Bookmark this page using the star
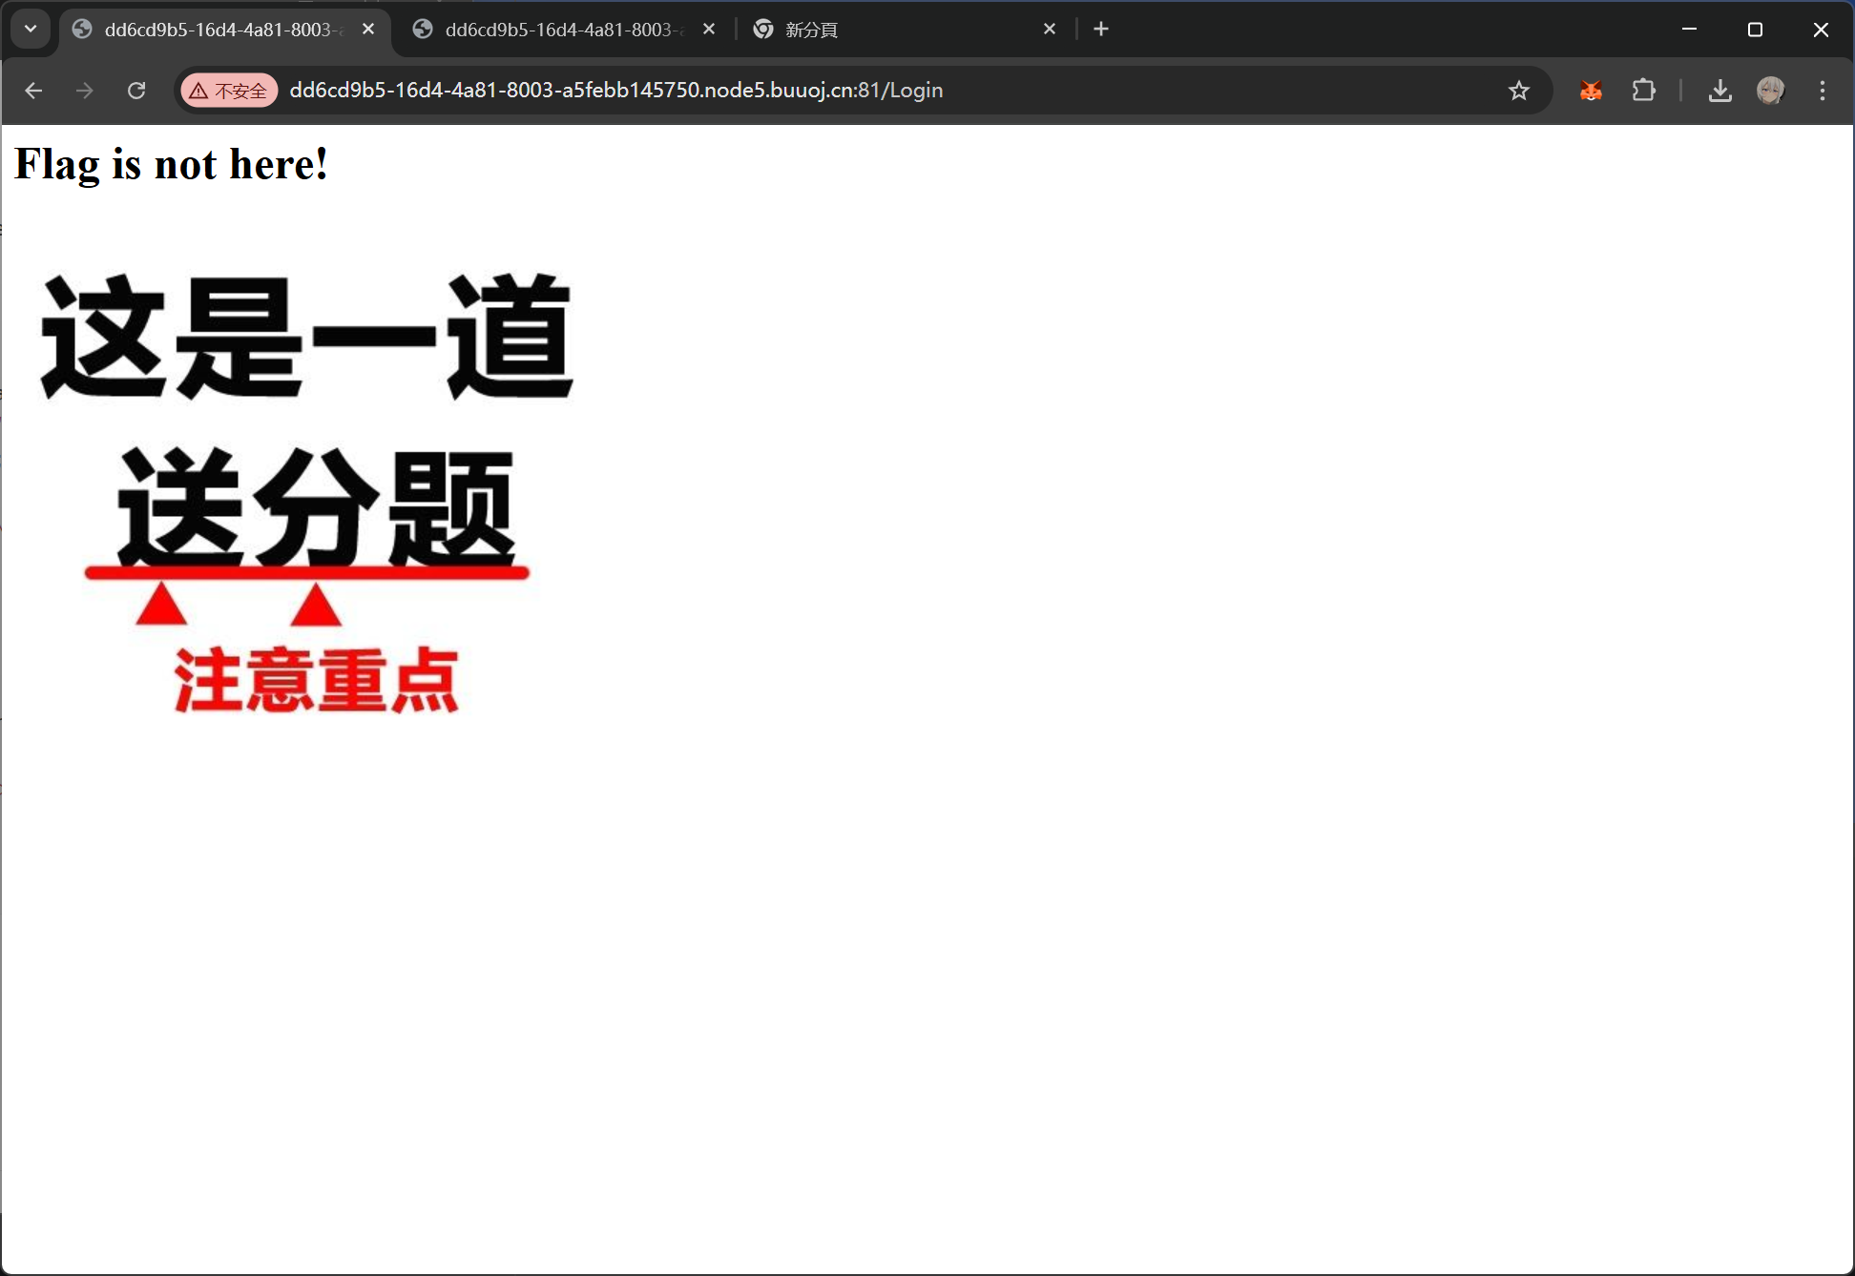The height and width of the screenshot is (1276, 1855). point(1519,91)
